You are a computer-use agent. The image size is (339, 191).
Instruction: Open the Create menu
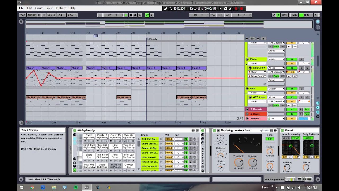pyautogui.click(x=39, y=8)
